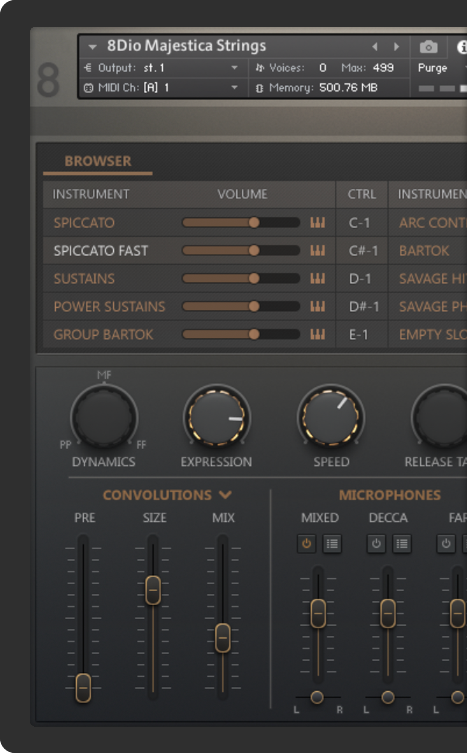Adjust the SUSTAINS volume slider
Viewport: 467px width, 753px height.
(241, 279)
